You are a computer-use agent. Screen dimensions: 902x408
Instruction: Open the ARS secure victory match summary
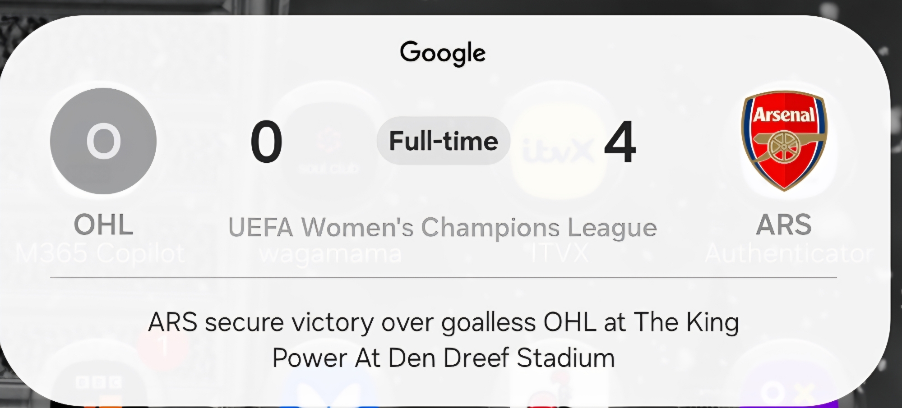443,340
